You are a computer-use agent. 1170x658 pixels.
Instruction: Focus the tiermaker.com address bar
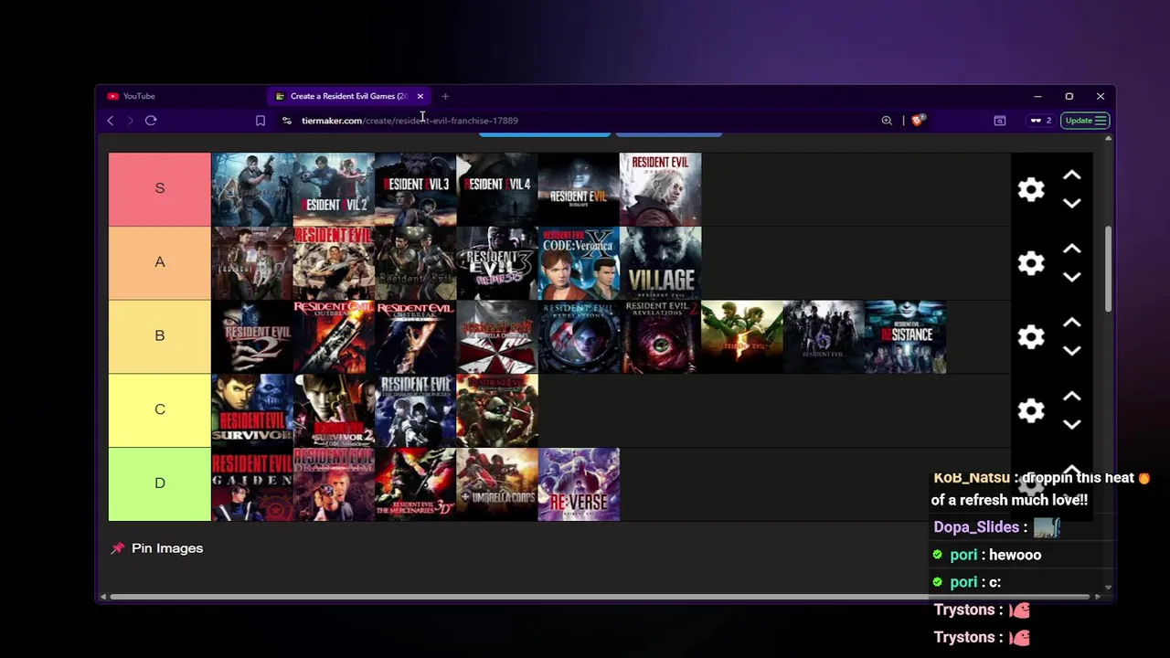[585, 121]
